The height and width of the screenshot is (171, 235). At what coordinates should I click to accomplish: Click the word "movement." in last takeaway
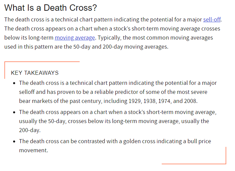(x=34, y=150)
